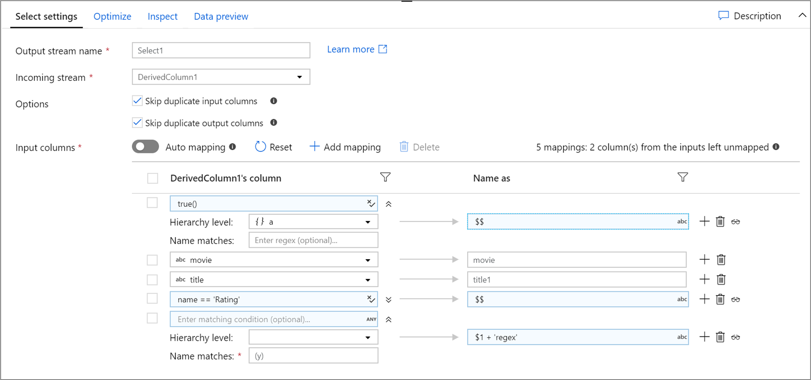Open the Hierarchy level dropdown showing {} a
The height and width of the screenshot is (380, 811).
tap(367, 221)
